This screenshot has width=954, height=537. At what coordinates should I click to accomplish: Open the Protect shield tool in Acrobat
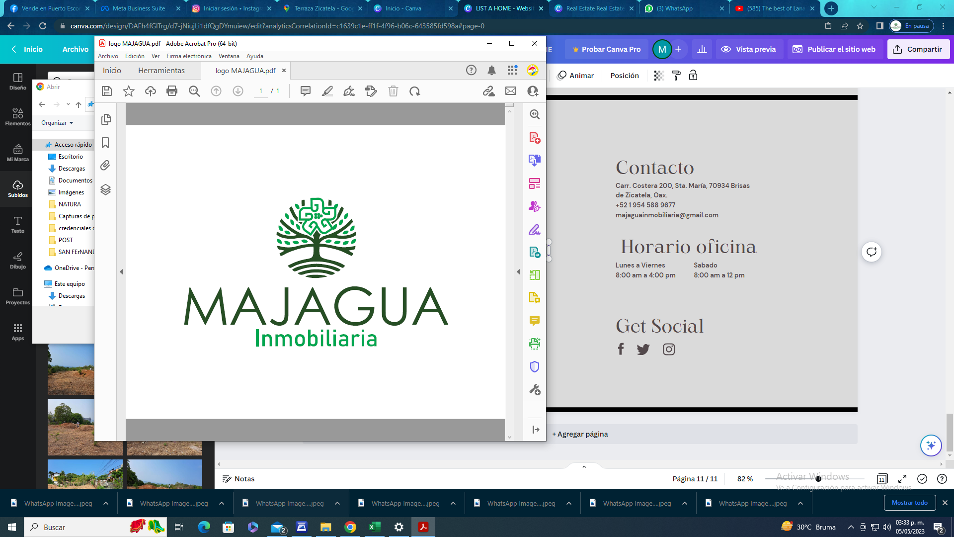tap(535, 366)
